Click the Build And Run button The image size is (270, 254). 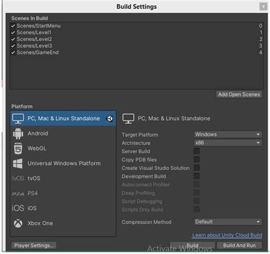239,245
